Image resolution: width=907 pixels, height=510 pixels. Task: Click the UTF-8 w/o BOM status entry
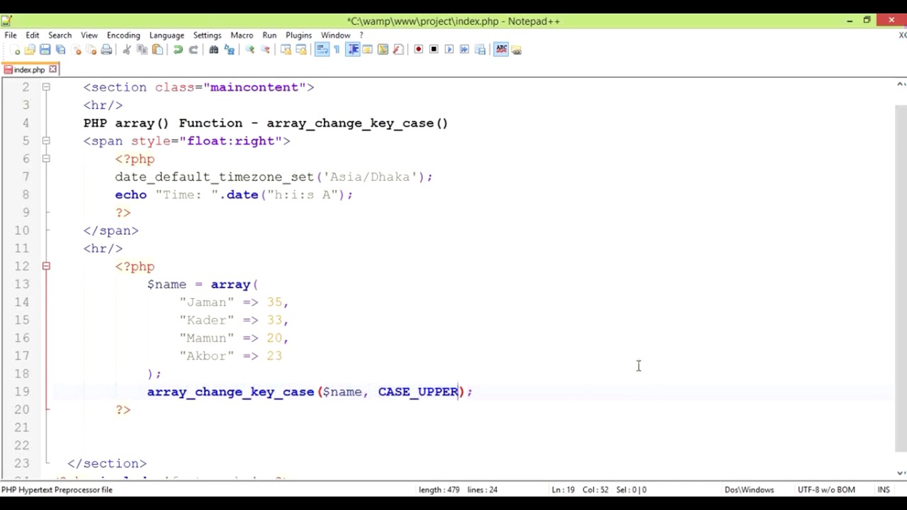826,489
